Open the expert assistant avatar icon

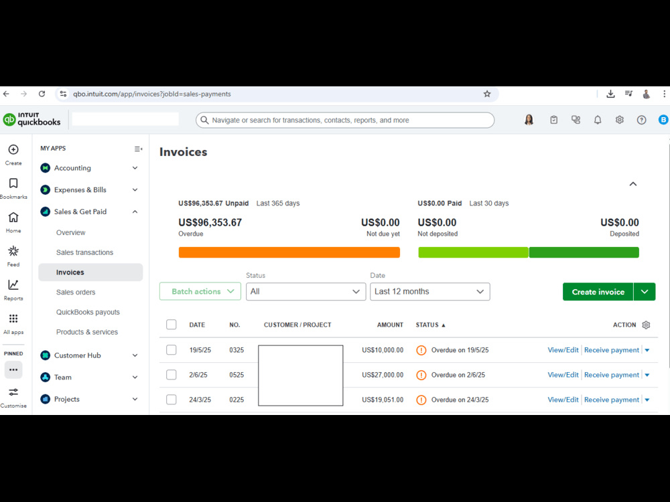coord(529,120)
